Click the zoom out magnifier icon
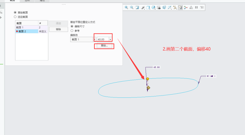The width and height of the screenshot is (245, 135). (132, 8)
